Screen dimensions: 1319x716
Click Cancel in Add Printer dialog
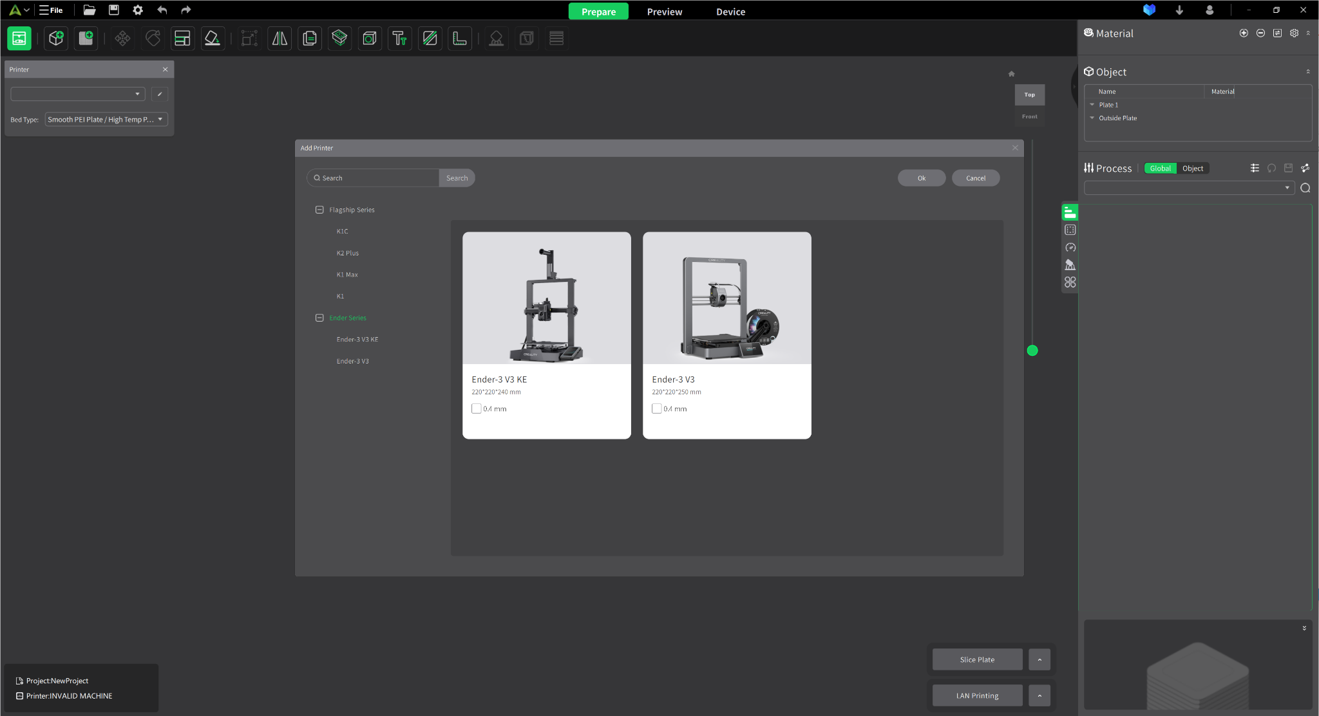(976, 178)
